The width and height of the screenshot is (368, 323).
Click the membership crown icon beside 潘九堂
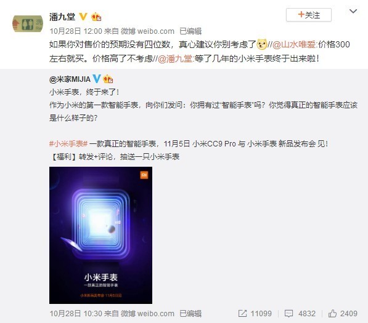[96, 17]
